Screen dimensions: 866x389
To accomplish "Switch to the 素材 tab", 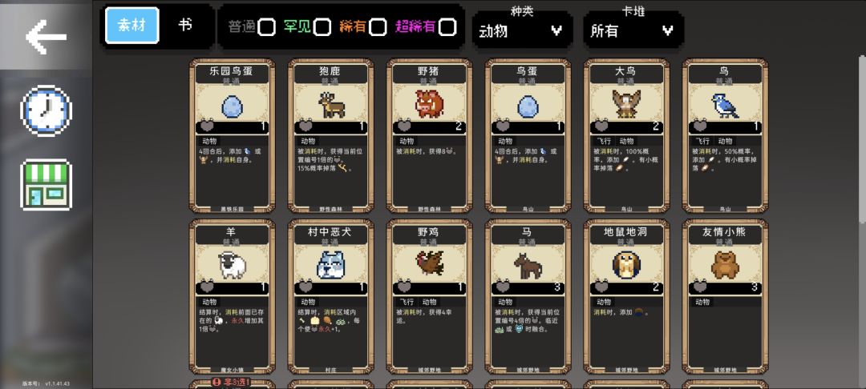I will 132,26.
